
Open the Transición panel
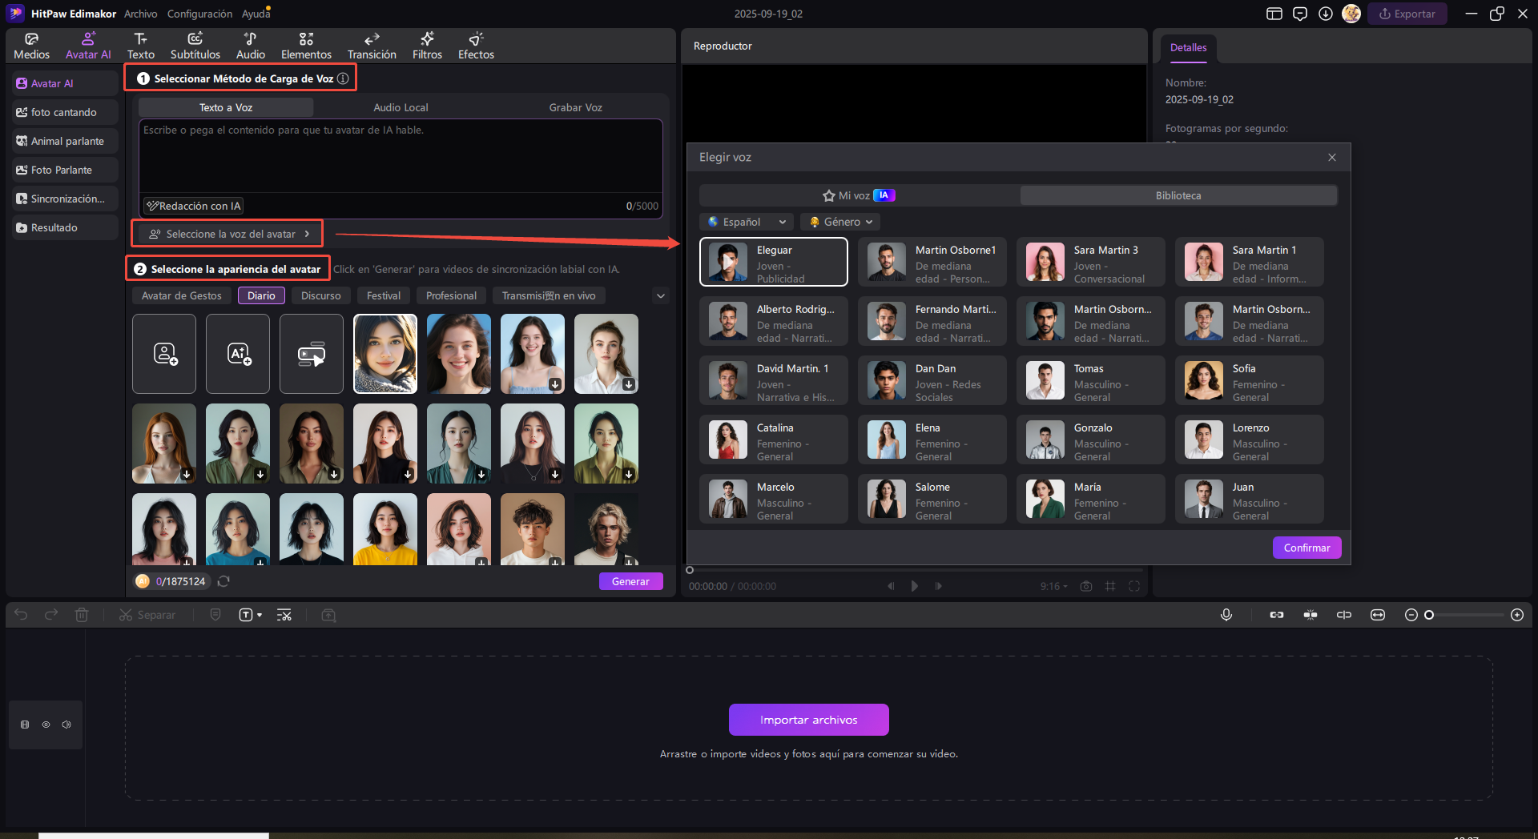[372, 46]
